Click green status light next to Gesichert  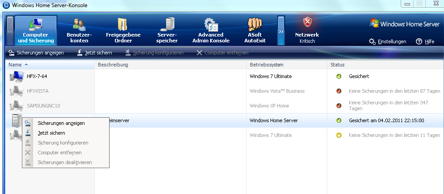(x=338, y=76)
